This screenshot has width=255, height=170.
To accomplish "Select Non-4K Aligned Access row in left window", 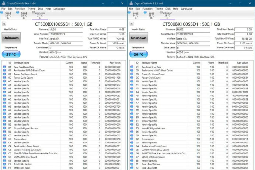I will pos(63,128).
